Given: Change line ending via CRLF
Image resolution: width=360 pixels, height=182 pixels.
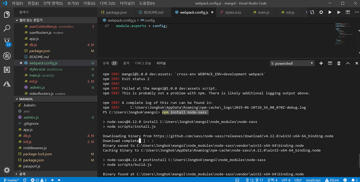Looking at the screenshot, I should 298,180.
